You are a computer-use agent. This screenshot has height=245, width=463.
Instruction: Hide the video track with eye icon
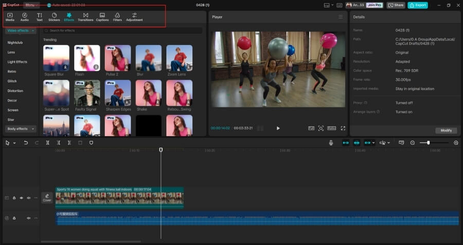21,198
